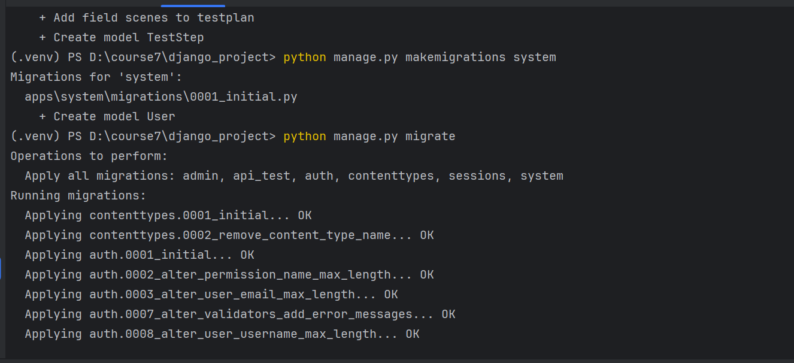Click the 'Apply all migrations' line
794x363 pixels.
click(x=294, y=176)
